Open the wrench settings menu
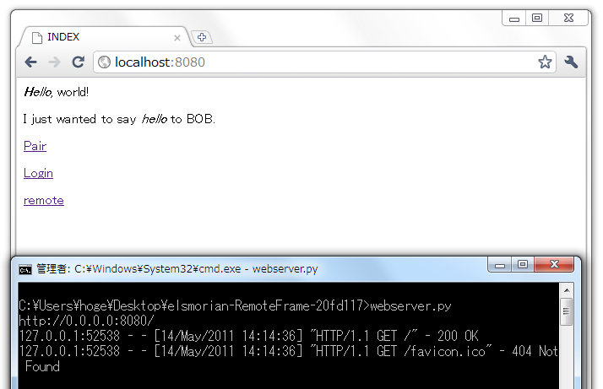 tap(571, 62)
